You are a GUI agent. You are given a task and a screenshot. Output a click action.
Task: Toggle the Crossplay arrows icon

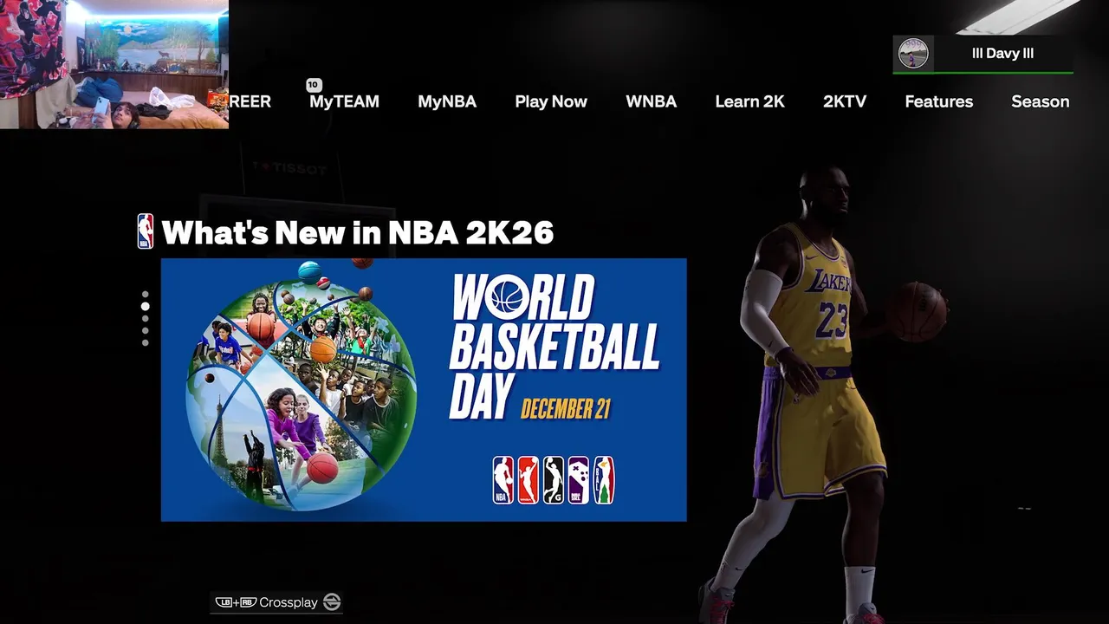pos(332,601)
